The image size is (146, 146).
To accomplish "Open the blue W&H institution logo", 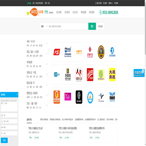I will 112,97.
